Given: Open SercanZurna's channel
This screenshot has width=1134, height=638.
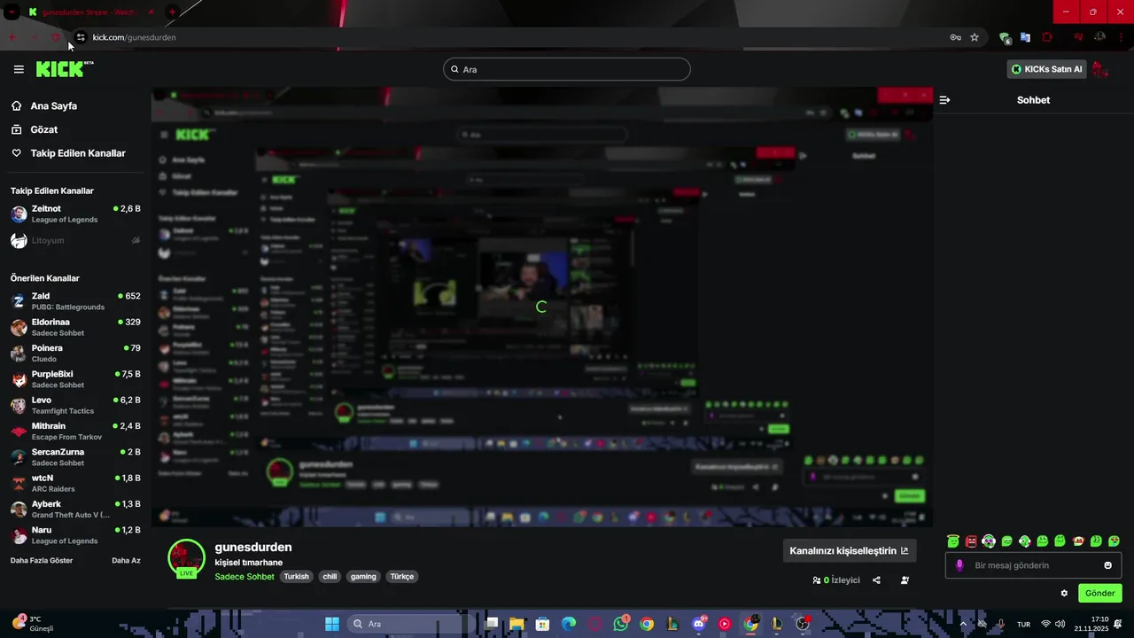Looking at the screenshot, I should coord(74,457).
